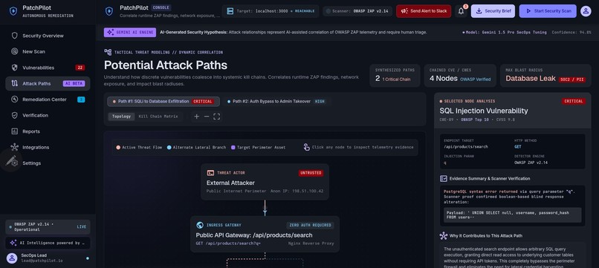Click the /api/products/search endpoint target value

(x=466, y=146)
